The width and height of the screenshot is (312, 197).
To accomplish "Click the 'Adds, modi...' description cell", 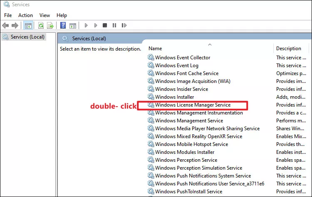I will [291, 97].
